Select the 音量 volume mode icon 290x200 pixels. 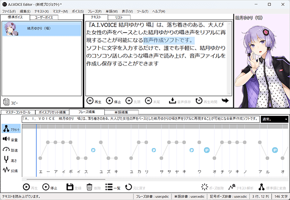[x=6, y=139]
